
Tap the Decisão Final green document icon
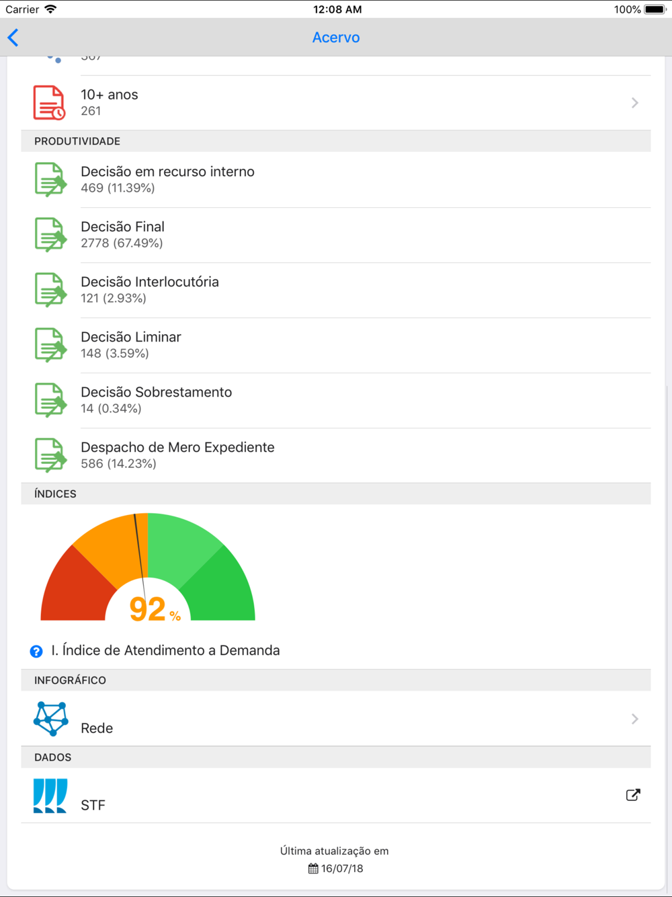(x=51, y=235)
